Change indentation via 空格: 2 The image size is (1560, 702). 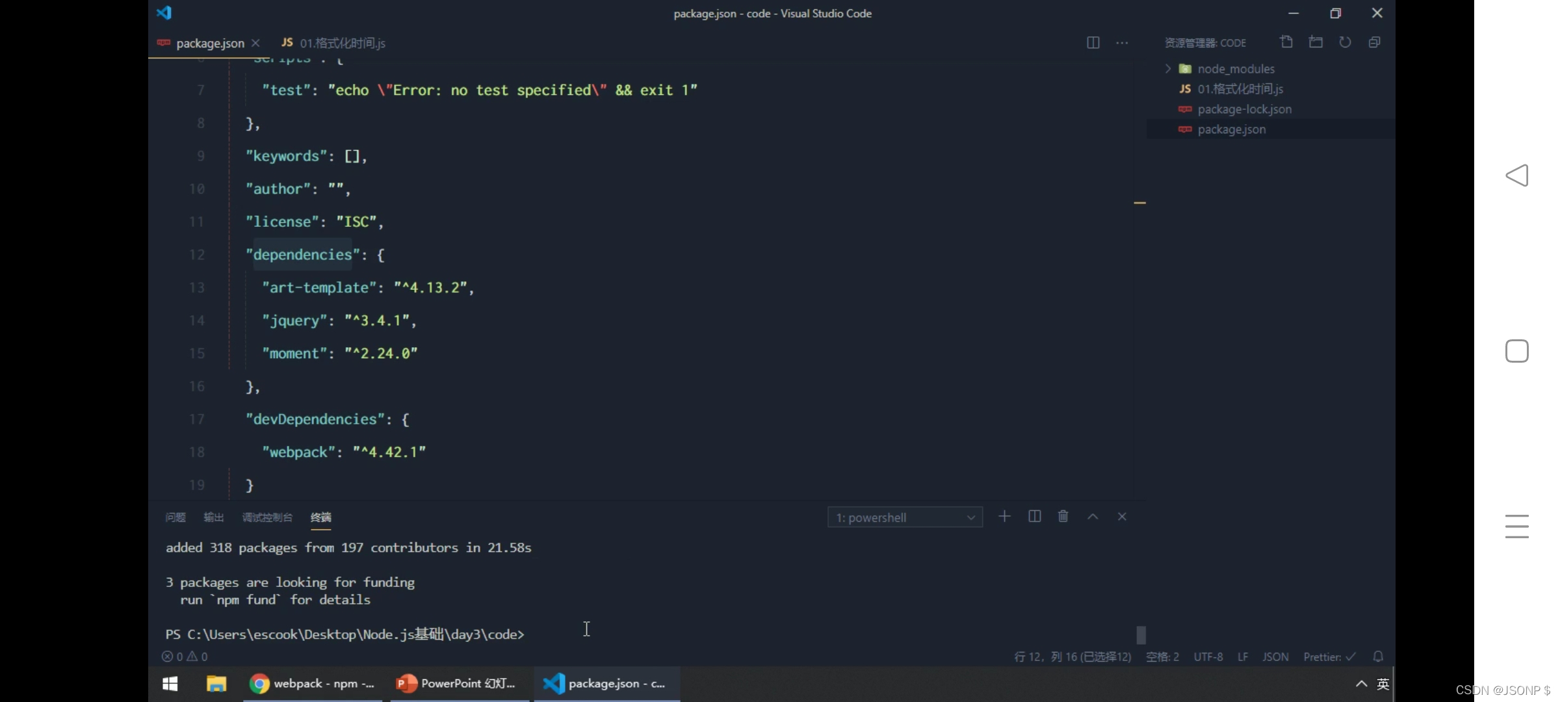1162,656
